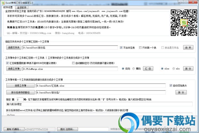Click the 拆分后保存的路径 button
Viewport: 199px width, 133px height.
21,92
